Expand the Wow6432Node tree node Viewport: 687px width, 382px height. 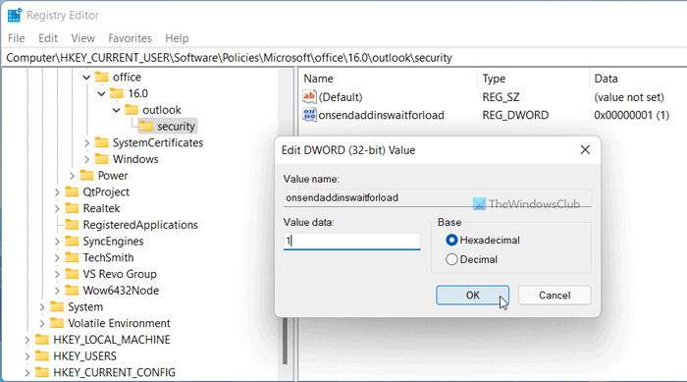(x=57, y=291)
